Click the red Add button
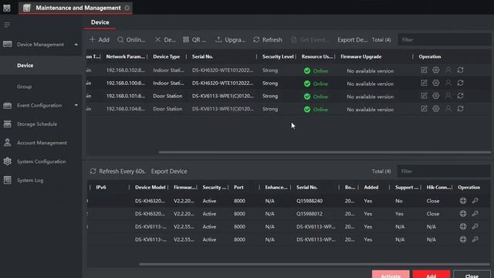 (431, 275)
